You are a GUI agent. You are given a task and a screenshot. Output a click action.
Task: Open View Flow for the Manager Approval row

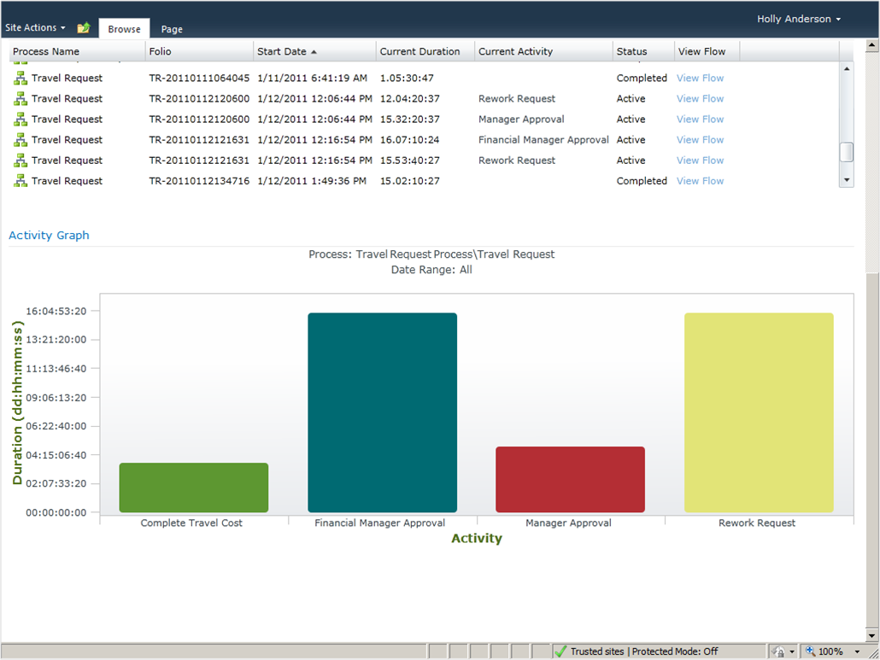point(700,120)
